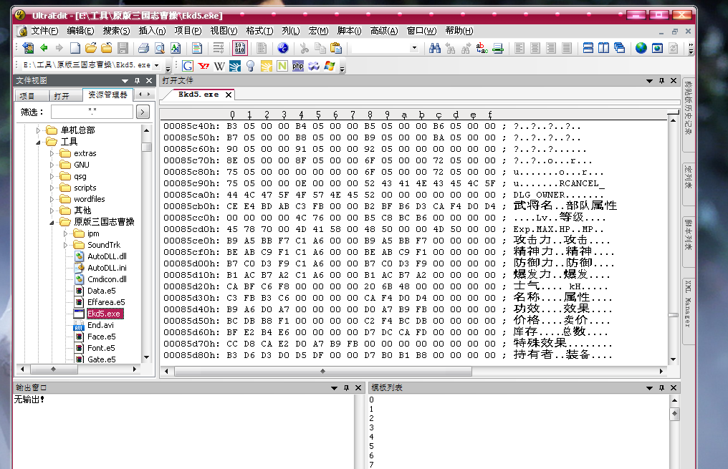The height and width of the screenshot is (469, 728).
Task: Click the Print icon in toolbar
Action: (x=143, y=48)
